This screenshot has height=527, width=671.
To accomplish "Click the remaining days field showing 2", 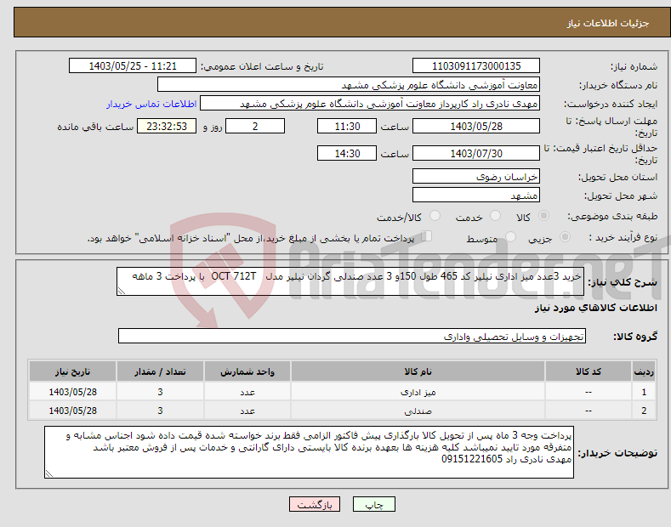I will coord(255,126).
